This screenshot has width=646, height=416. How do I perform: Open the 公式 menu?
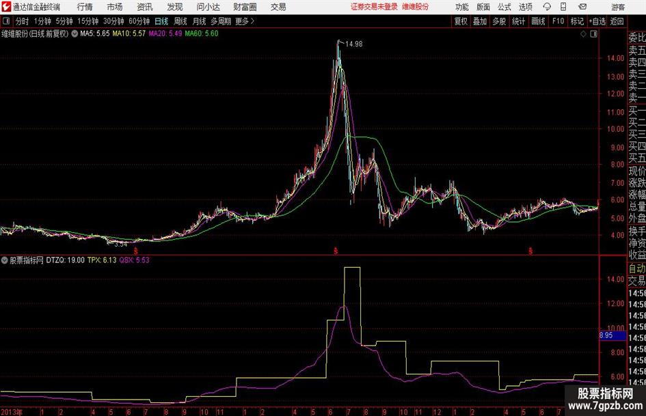pos(504,7)
